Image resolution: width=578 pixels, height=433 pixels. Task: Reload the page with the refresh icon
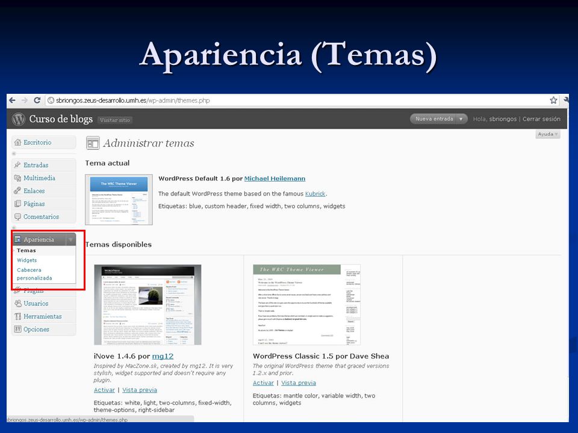tap(37, 100)
